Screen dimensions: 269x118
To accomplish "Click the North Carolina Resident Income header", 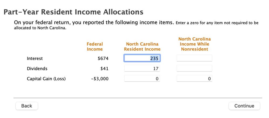I will coord(142,47).
